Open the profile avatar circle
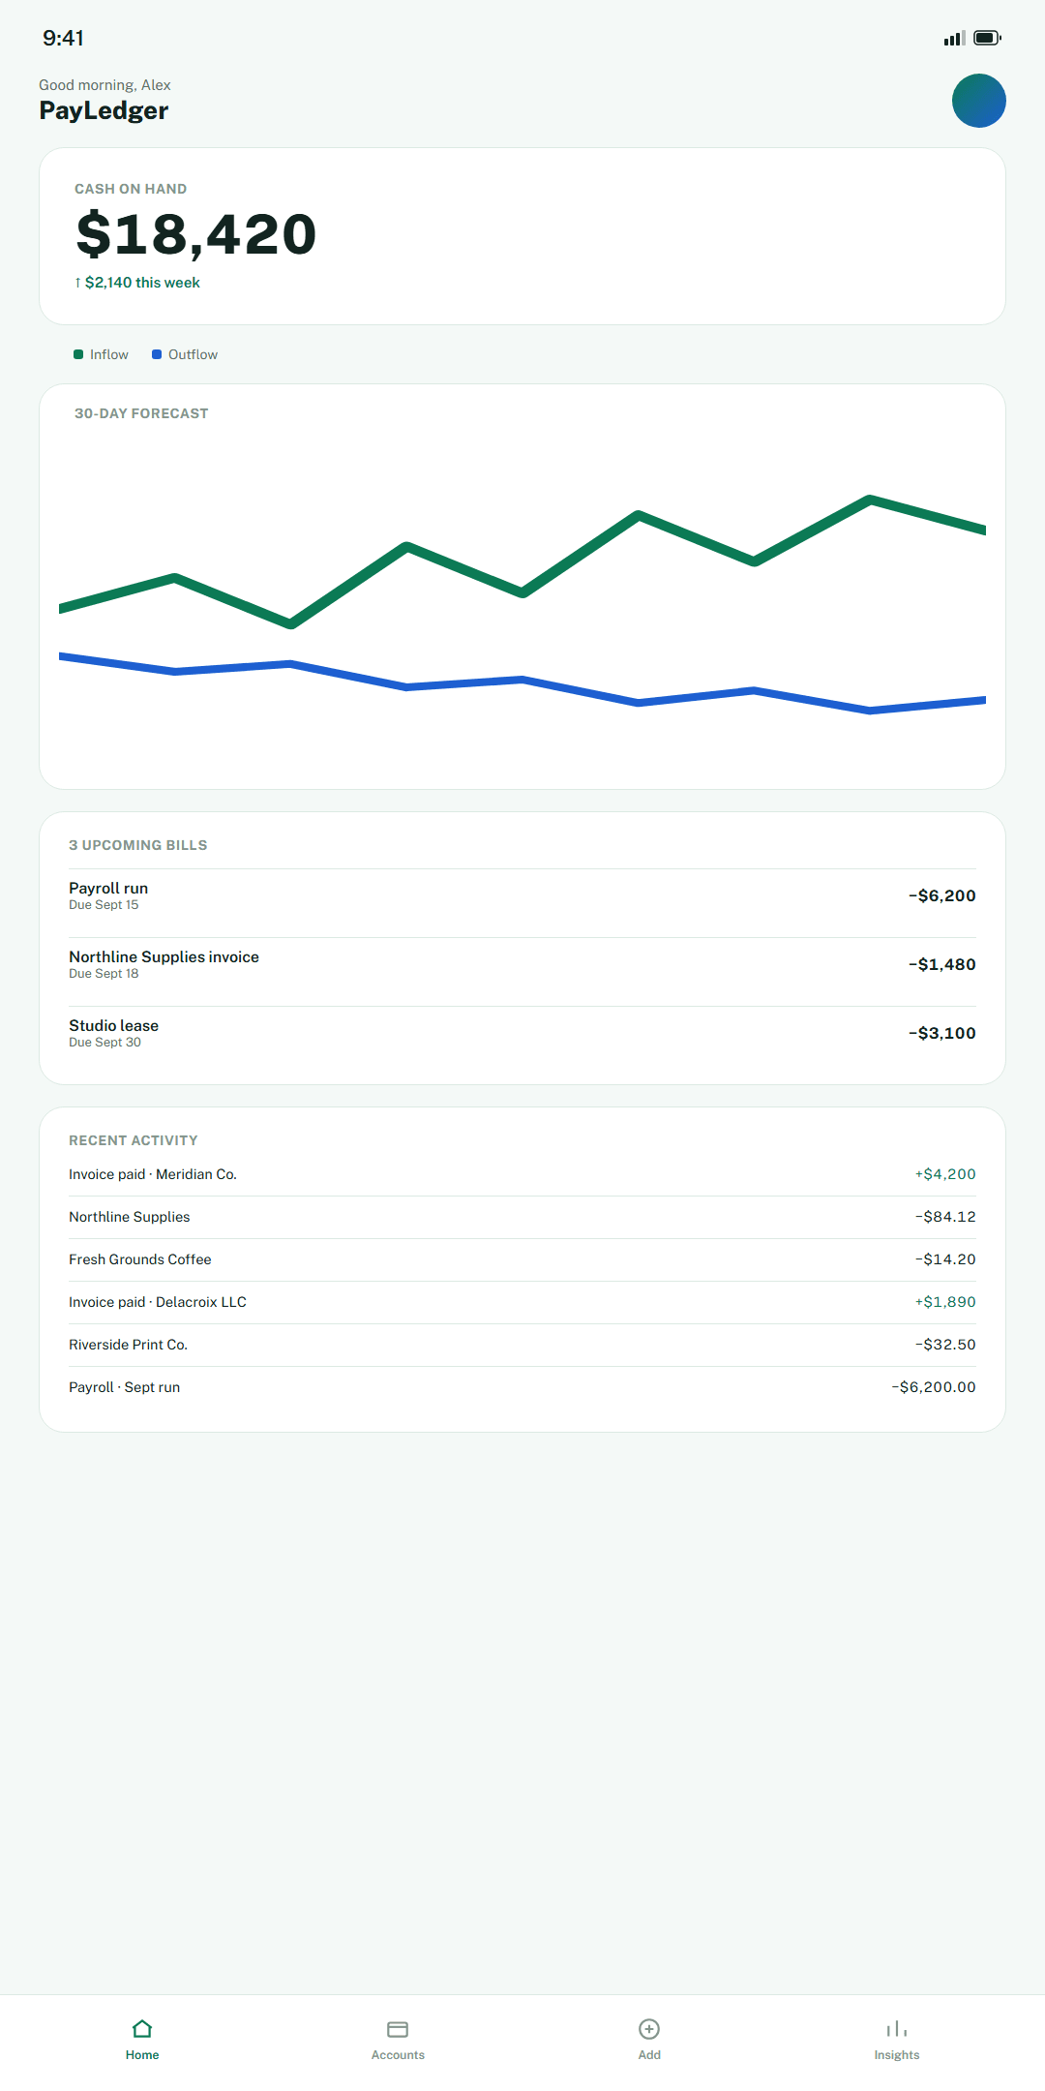 click(978, 101)
